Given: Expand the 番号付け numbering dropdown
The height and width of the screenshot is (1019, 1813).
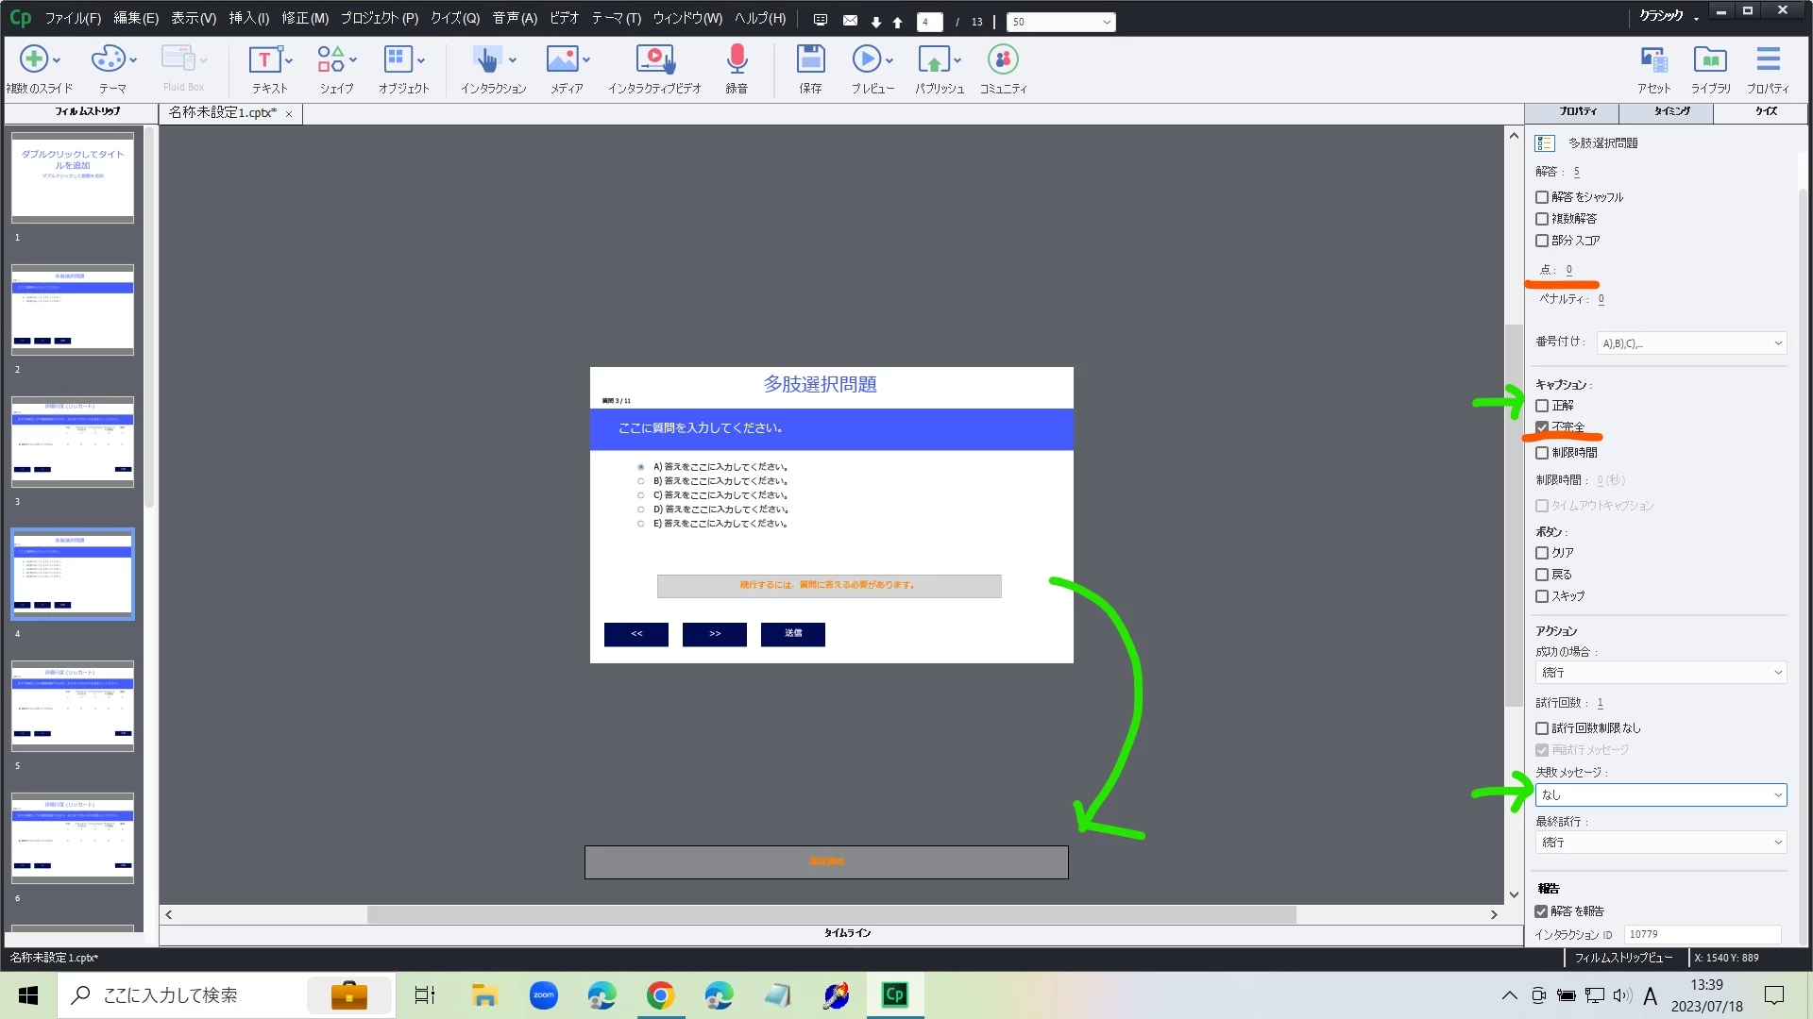Looking at the screenshot, I should tap(1690, 343).
